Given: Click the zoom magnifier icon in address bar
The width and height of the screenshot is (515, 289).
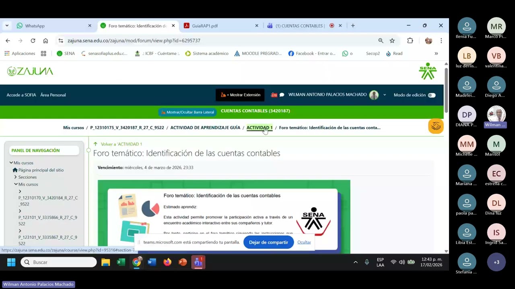Looking at the screenshot, I should (381, 41).
